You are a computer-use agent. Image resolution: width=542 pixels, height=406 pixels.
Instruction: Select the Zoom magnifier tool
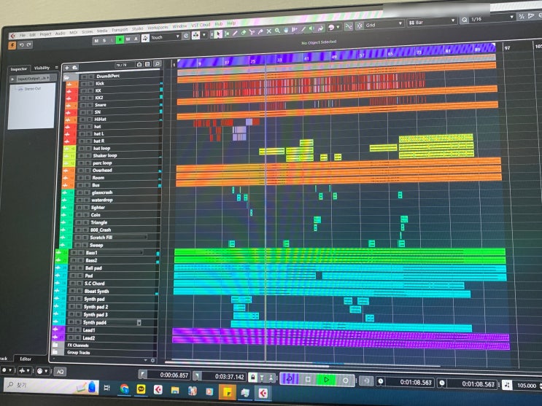point(277,31)
